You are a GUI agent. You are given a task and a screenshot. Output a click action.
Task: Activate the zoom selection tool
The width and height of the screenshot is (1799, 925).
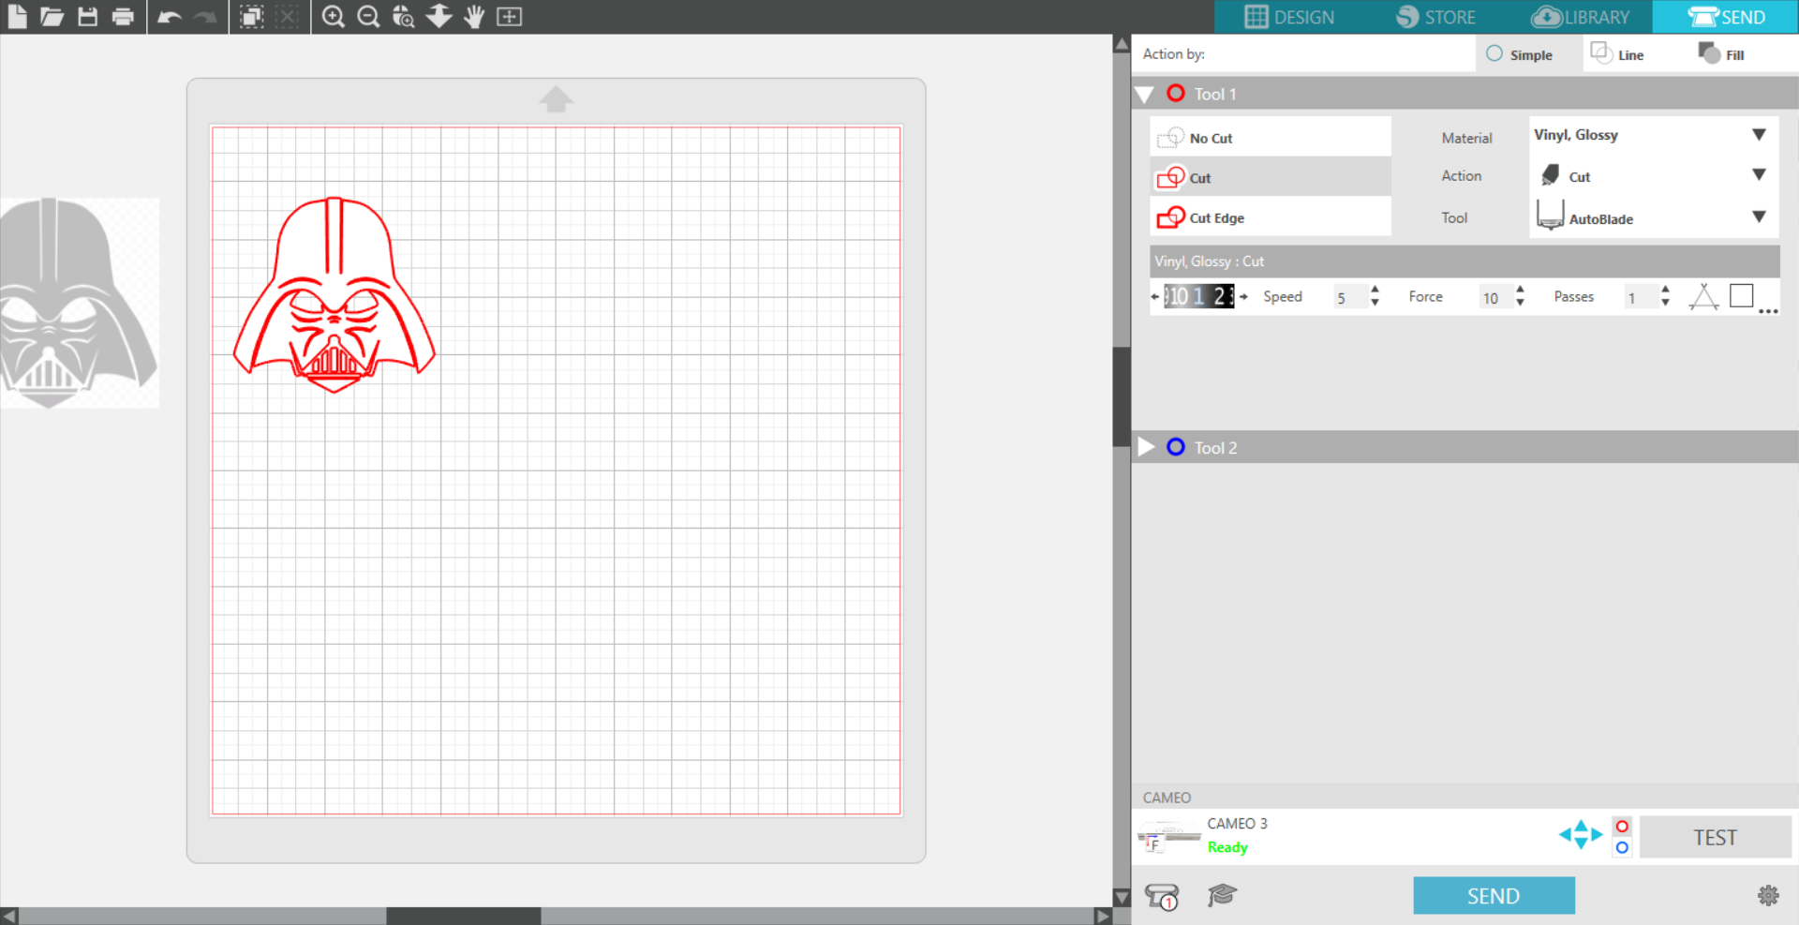[x=404, y=17]
